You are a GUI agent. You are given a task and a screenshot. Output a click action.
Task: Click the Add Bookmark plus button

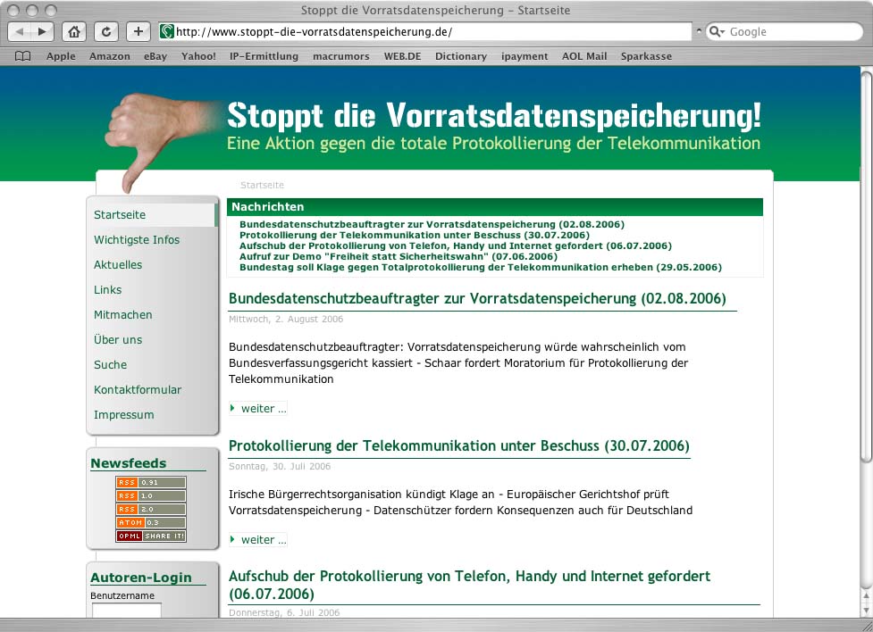coord(138,31)
